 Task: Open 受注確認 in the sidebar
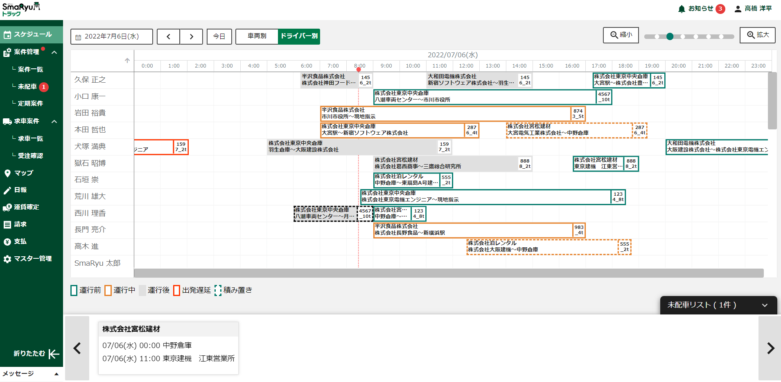(x=30, y=156)
